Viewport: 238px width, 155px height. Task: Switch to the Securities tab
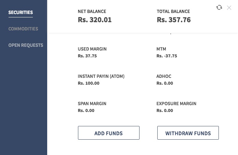[21, 13]
